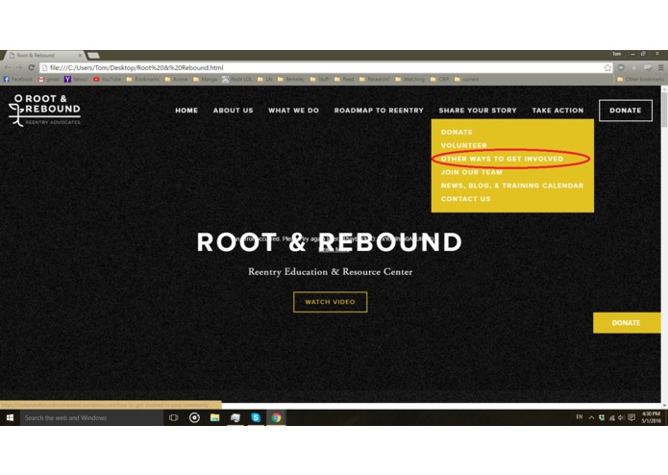Click the volume icon in system tray

621,418
